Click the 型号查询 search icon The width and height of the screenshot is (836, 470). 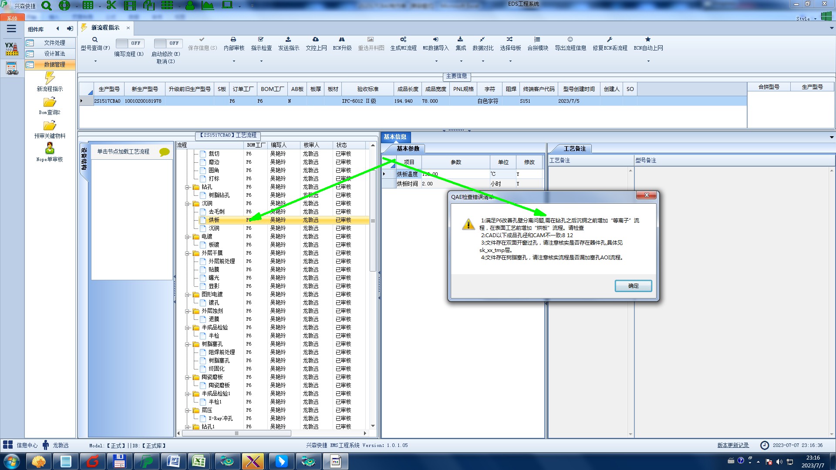(x=94, y=40)
